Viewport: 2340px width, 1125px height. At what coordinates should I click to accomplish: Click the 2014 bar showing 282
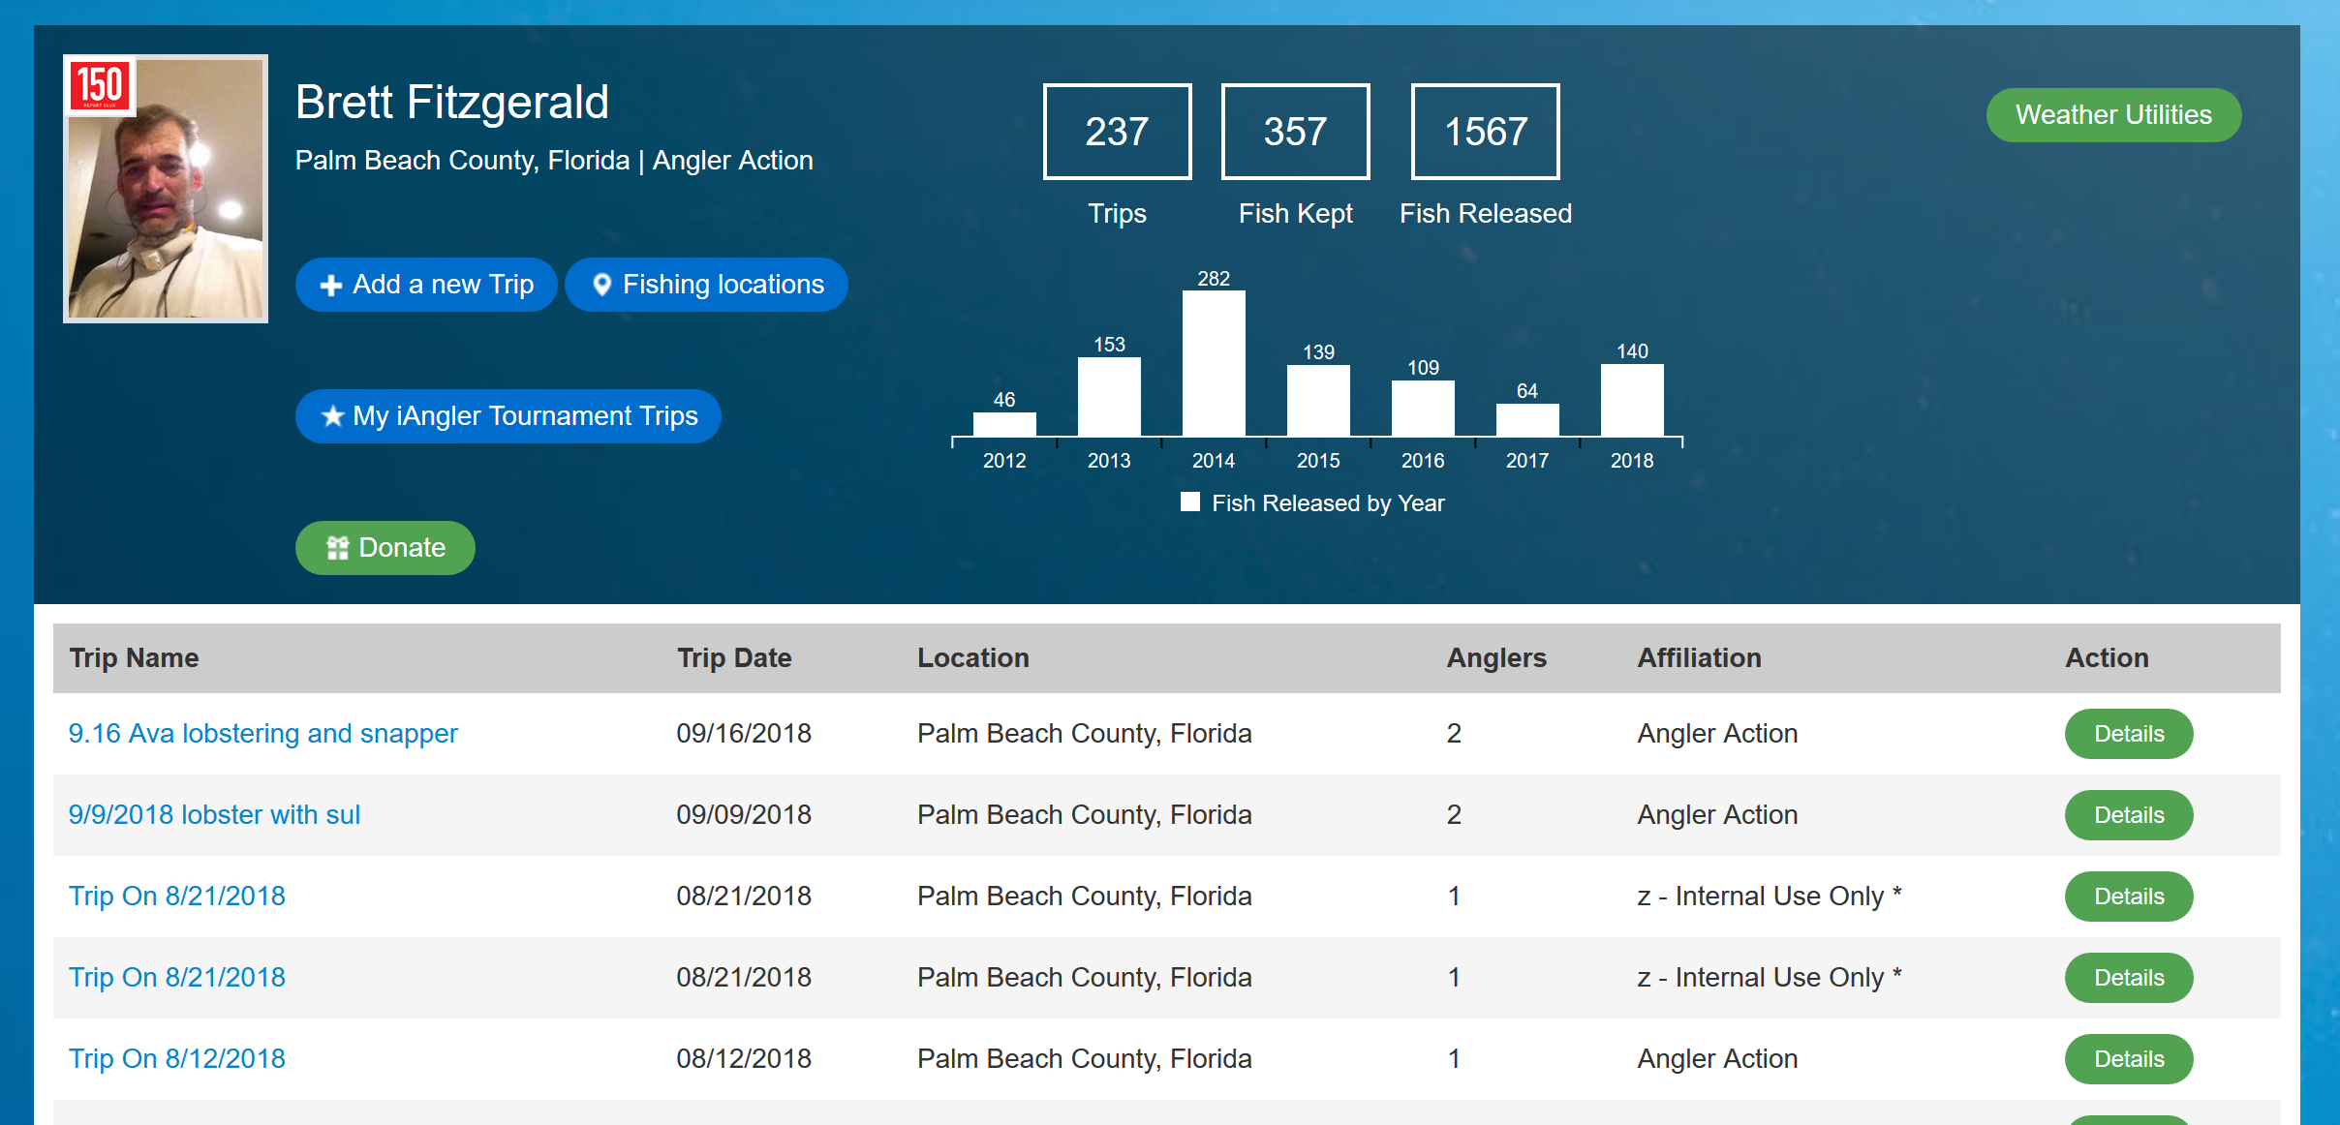(1214, 364)
